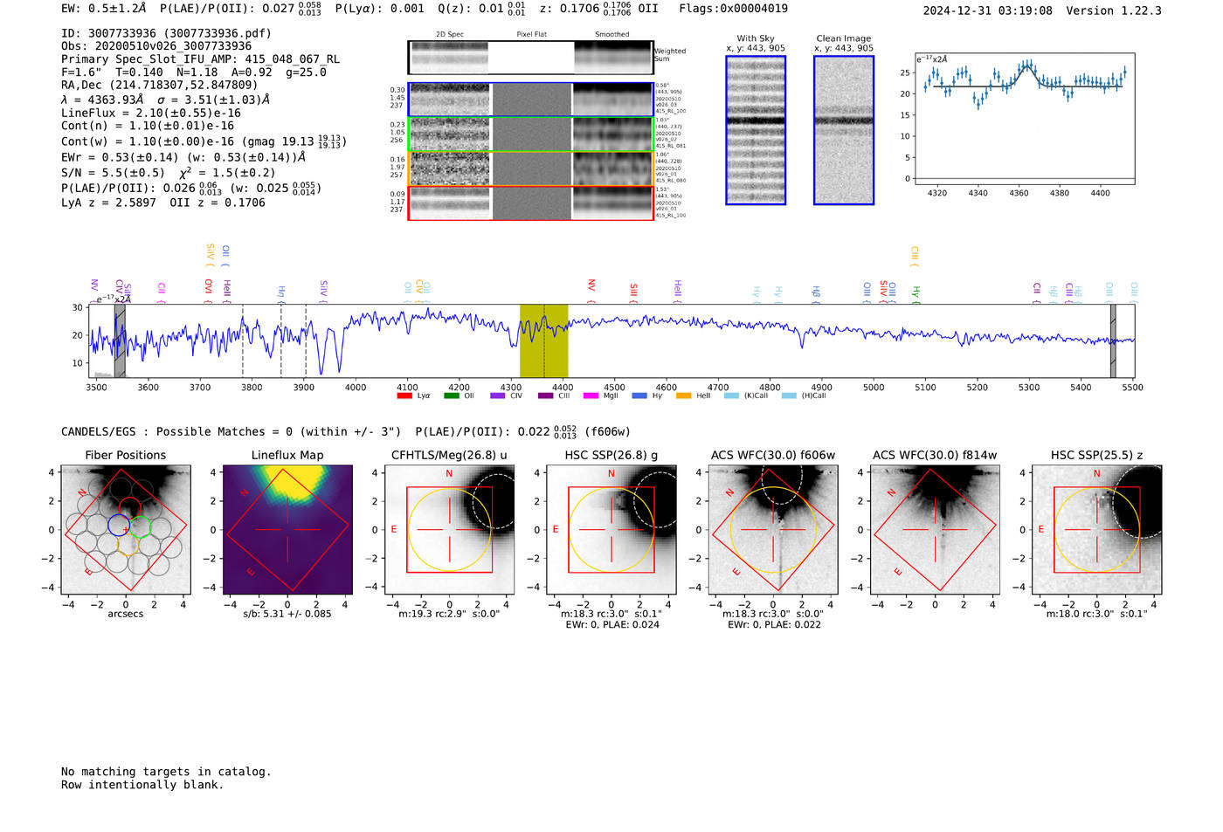
Task: Open the ACS WFC(30.0) f814w cutout
Action: pyautogui.click(x=935, y=529)
